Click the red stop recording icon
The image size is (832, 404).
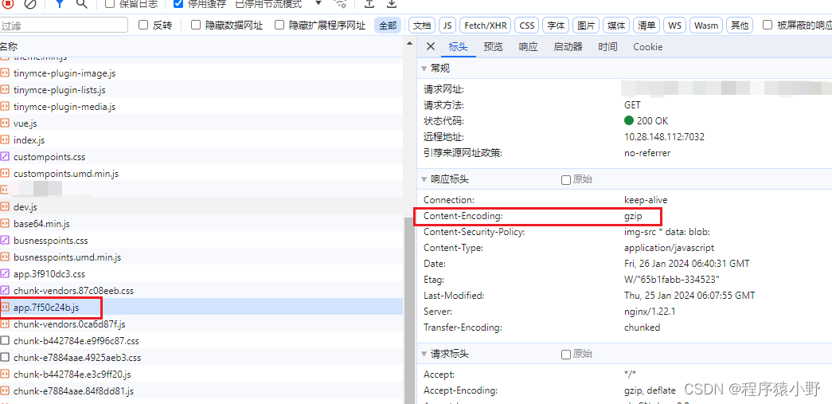pos(8,4)
